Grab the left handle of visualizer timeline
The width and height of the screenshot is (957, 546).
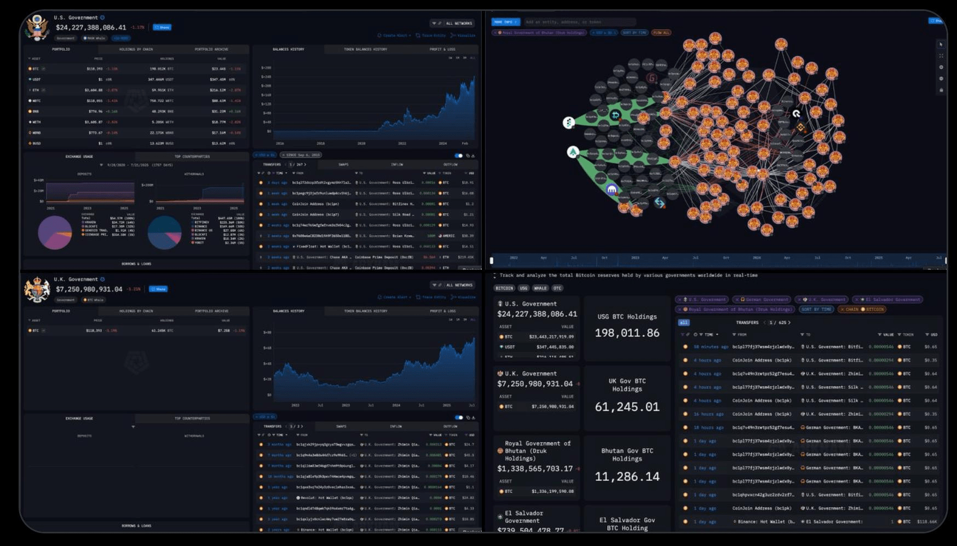coord(492,261)
